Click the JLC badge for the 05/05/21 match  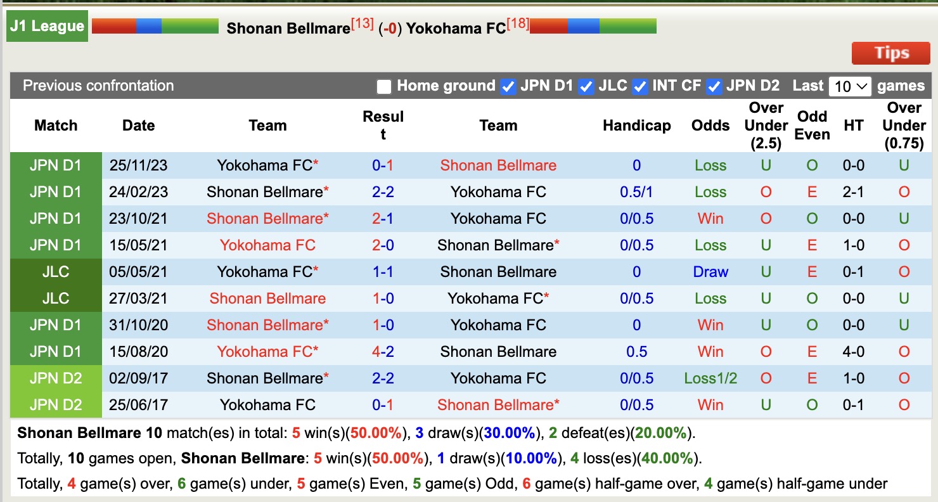56,271
